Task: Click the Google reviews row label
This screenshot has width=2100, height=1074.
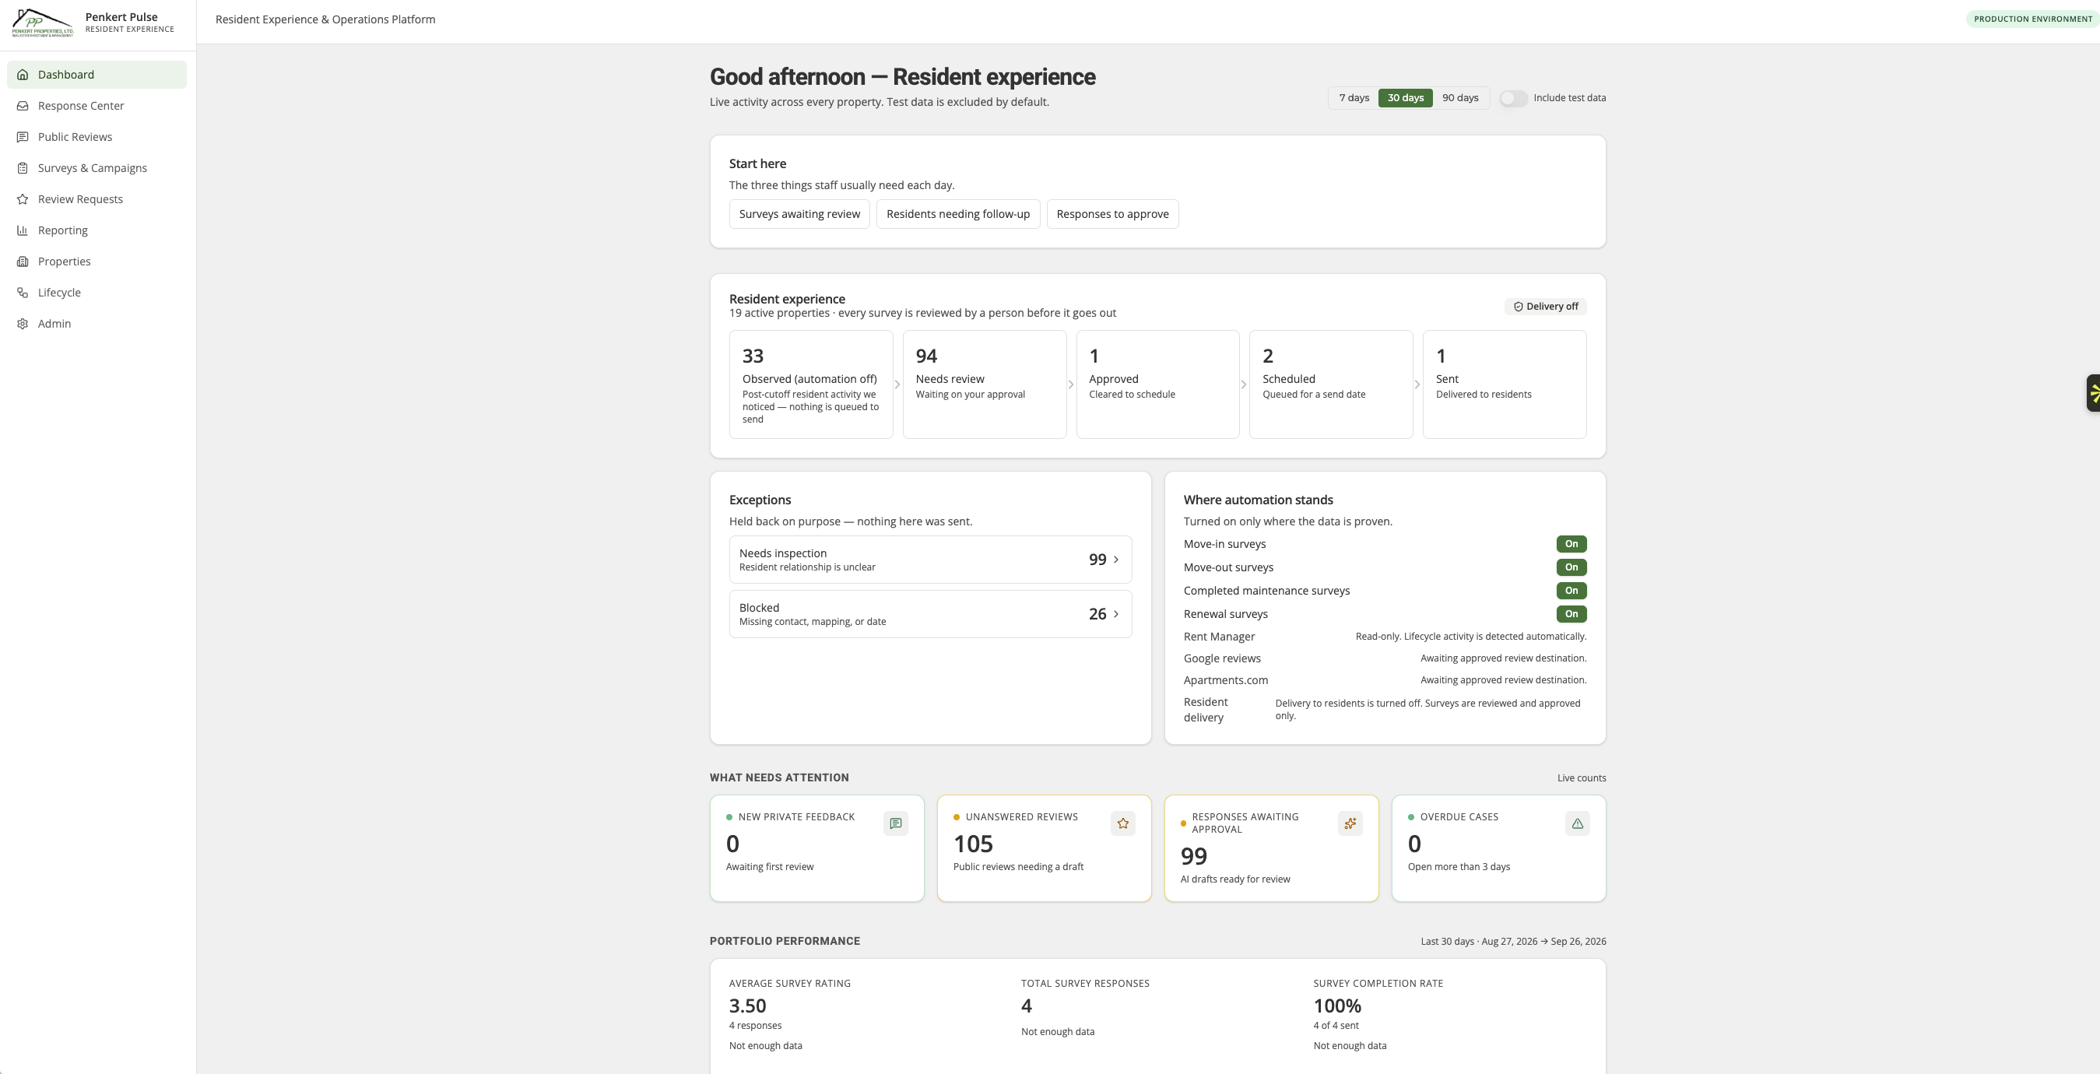Action: (1222, 658)
